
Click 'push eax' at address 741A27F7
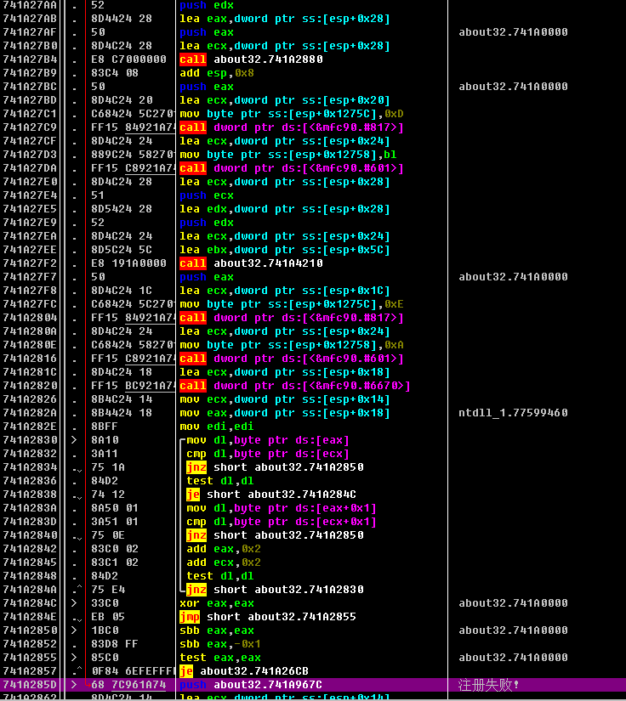(207, 277)
